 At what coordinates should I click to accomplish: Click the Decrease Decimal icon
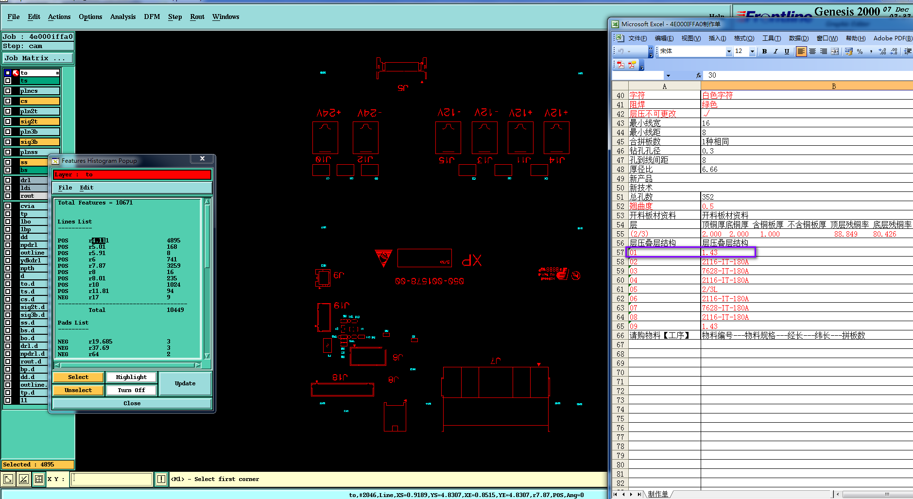tap(894, 52)
